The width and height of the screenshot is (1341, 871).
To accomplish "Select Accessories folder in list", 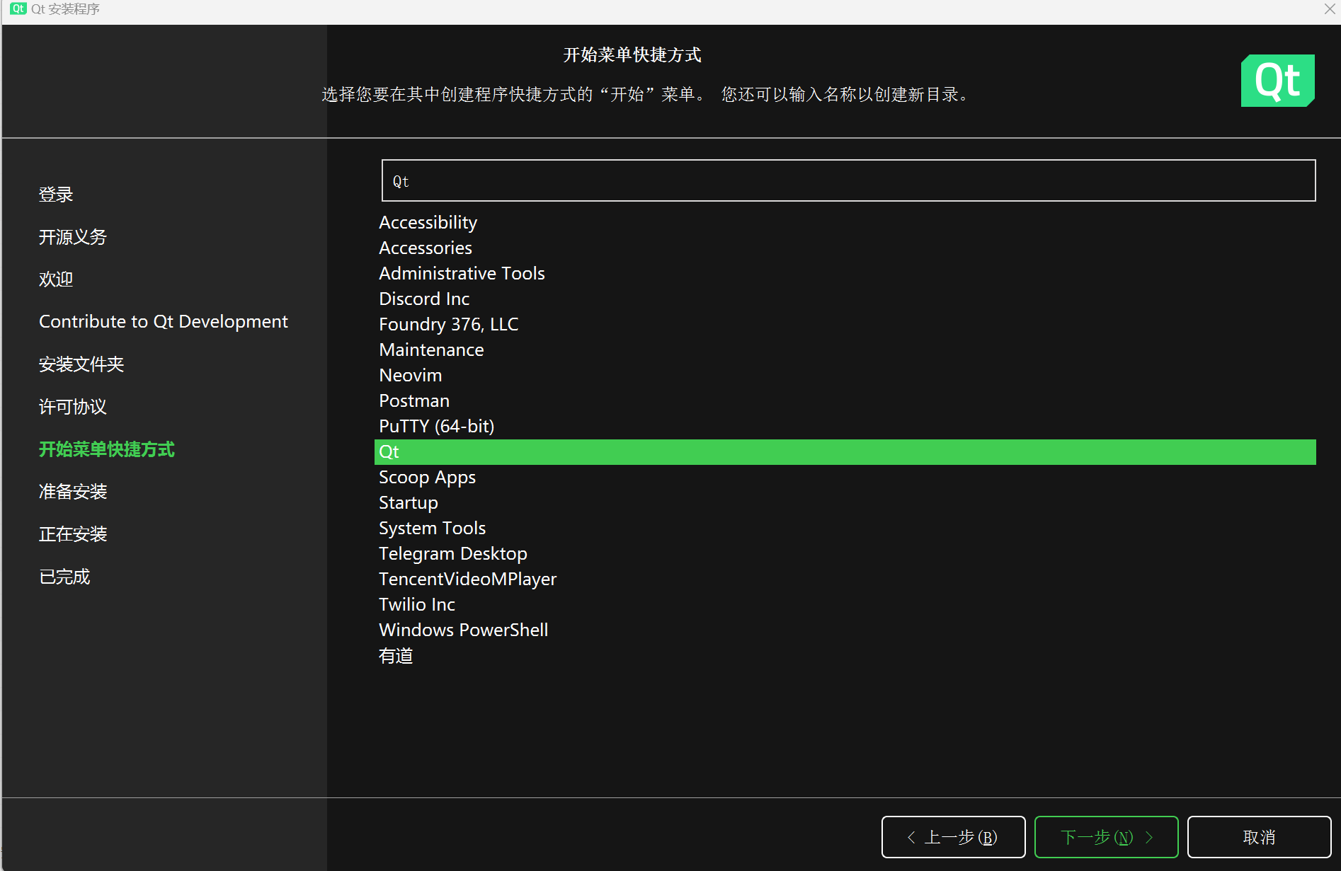I will pos(845,248).
